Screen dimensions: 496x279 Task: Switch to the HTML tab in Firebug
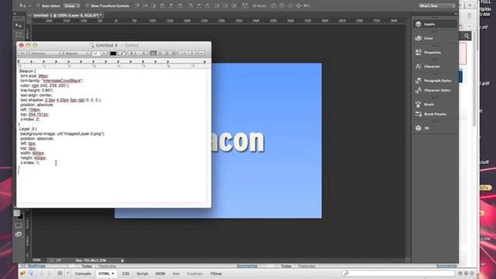[x=106, y=274]
